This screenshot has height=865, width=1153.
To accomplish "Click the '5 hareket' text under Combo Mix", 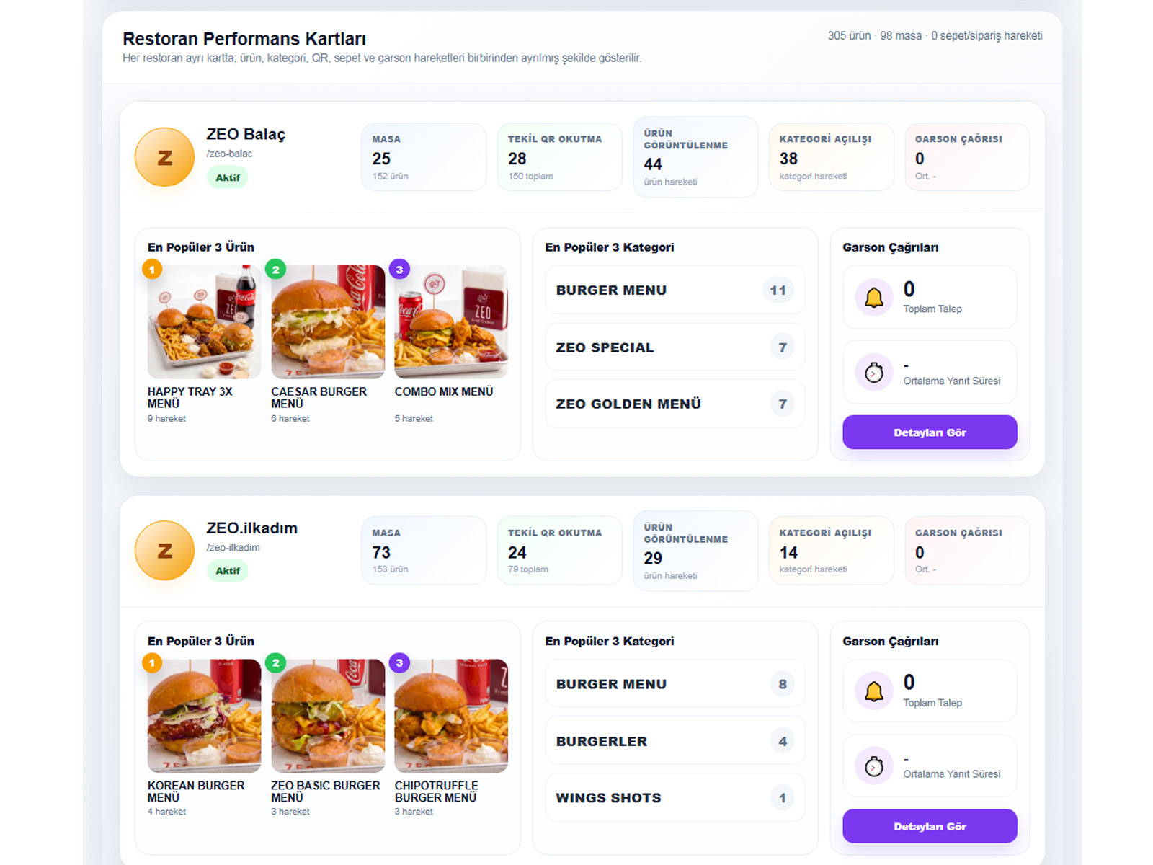I will [x=414, y=418].
